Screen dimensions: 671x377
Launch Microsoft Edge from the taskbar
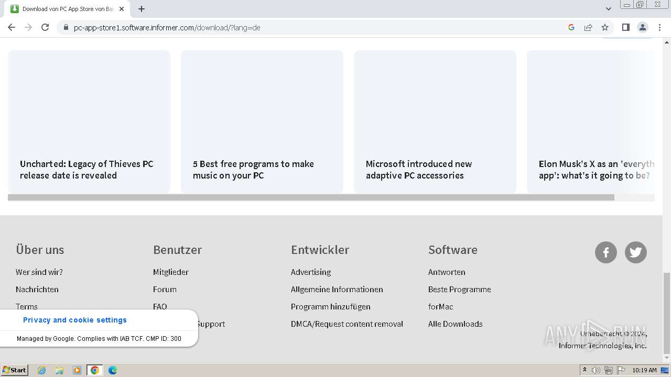point(113,370)
